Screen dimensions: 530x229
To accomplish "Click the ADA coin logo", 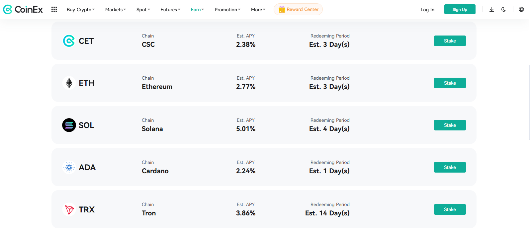I will click(x=69, y=167).
